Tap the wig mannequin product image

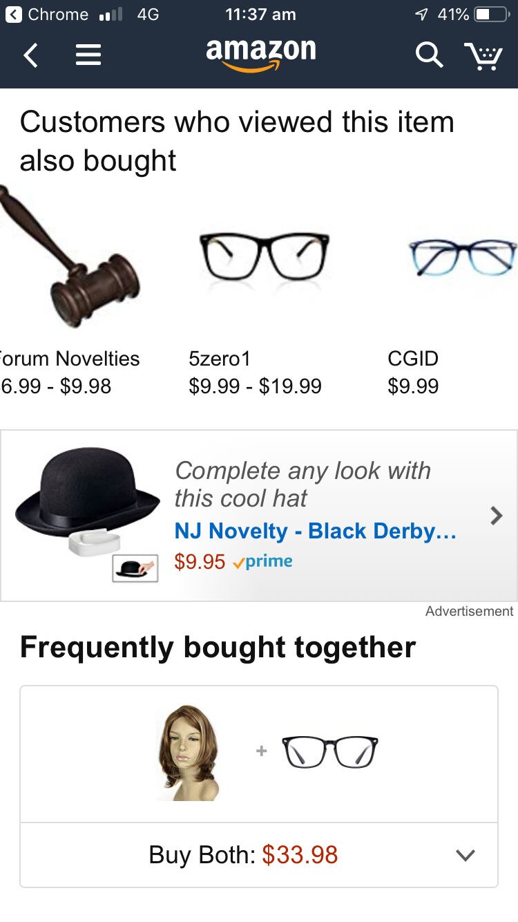pyautogui.click(x=189, y=752)
